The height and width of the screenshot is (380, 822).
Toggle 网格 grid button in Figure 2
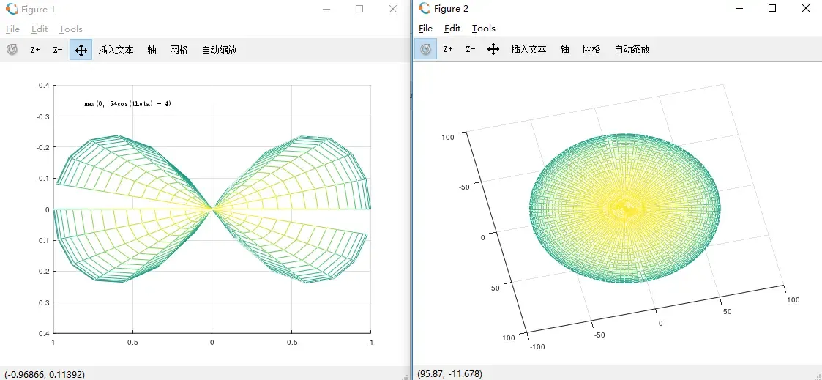[x=591, y=49]
